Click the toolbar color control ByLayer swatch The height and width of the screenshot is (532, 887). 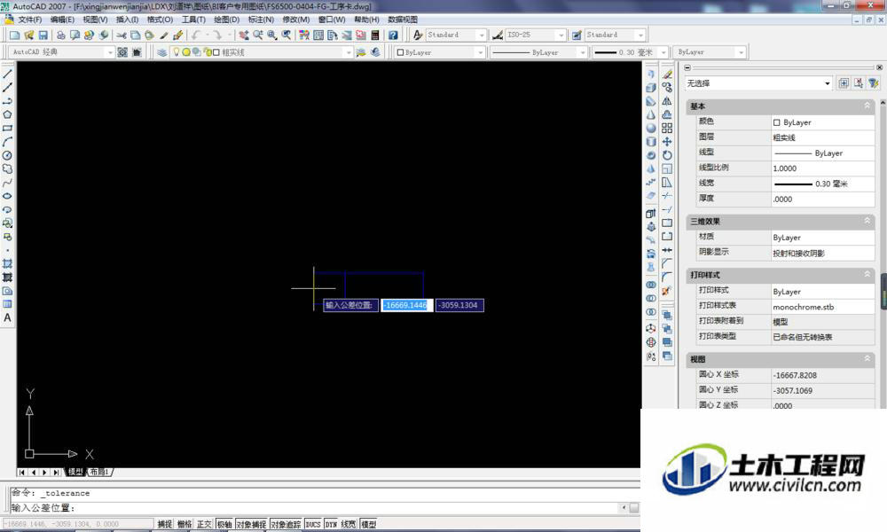401,52
